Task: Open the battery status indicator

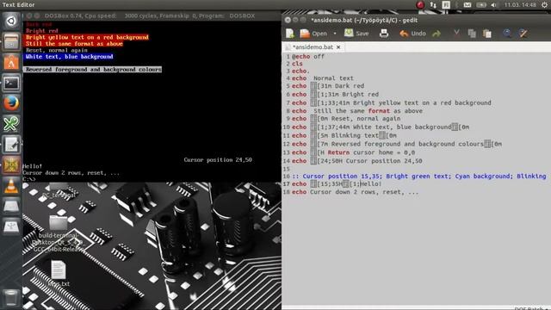Action: tap(480, 5)
